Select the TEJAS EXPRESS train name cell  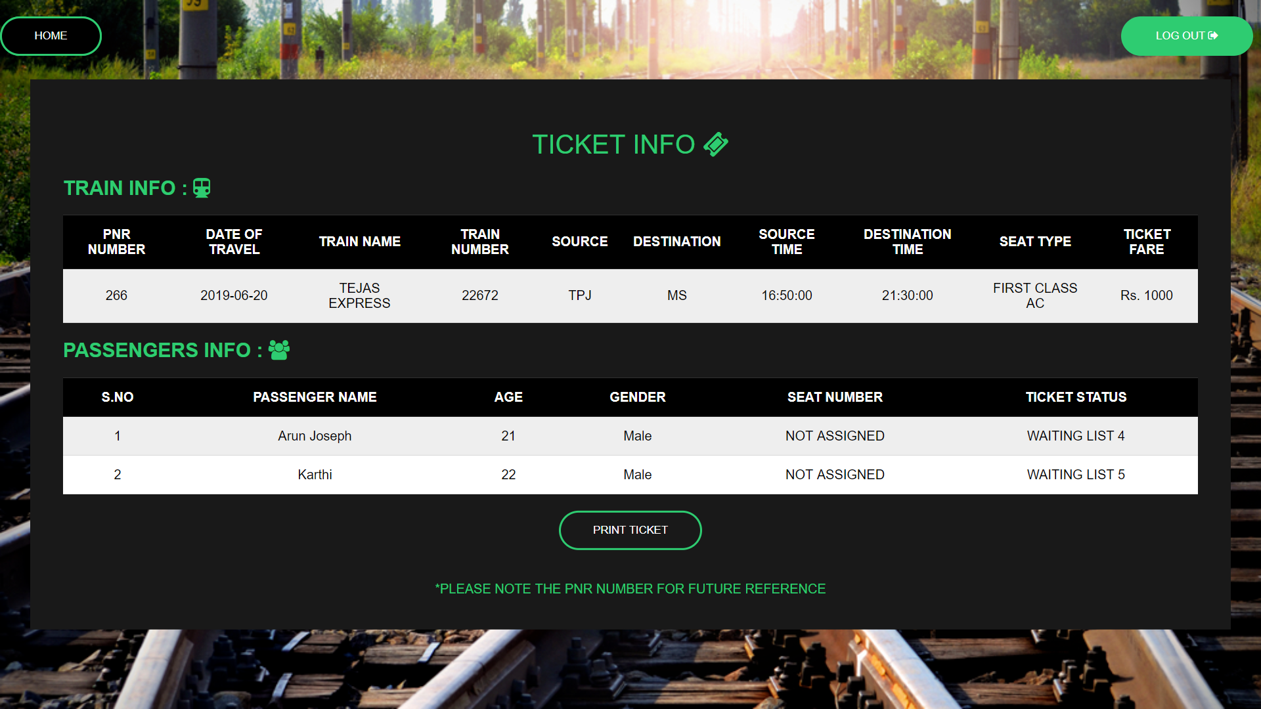pos(359,295)
